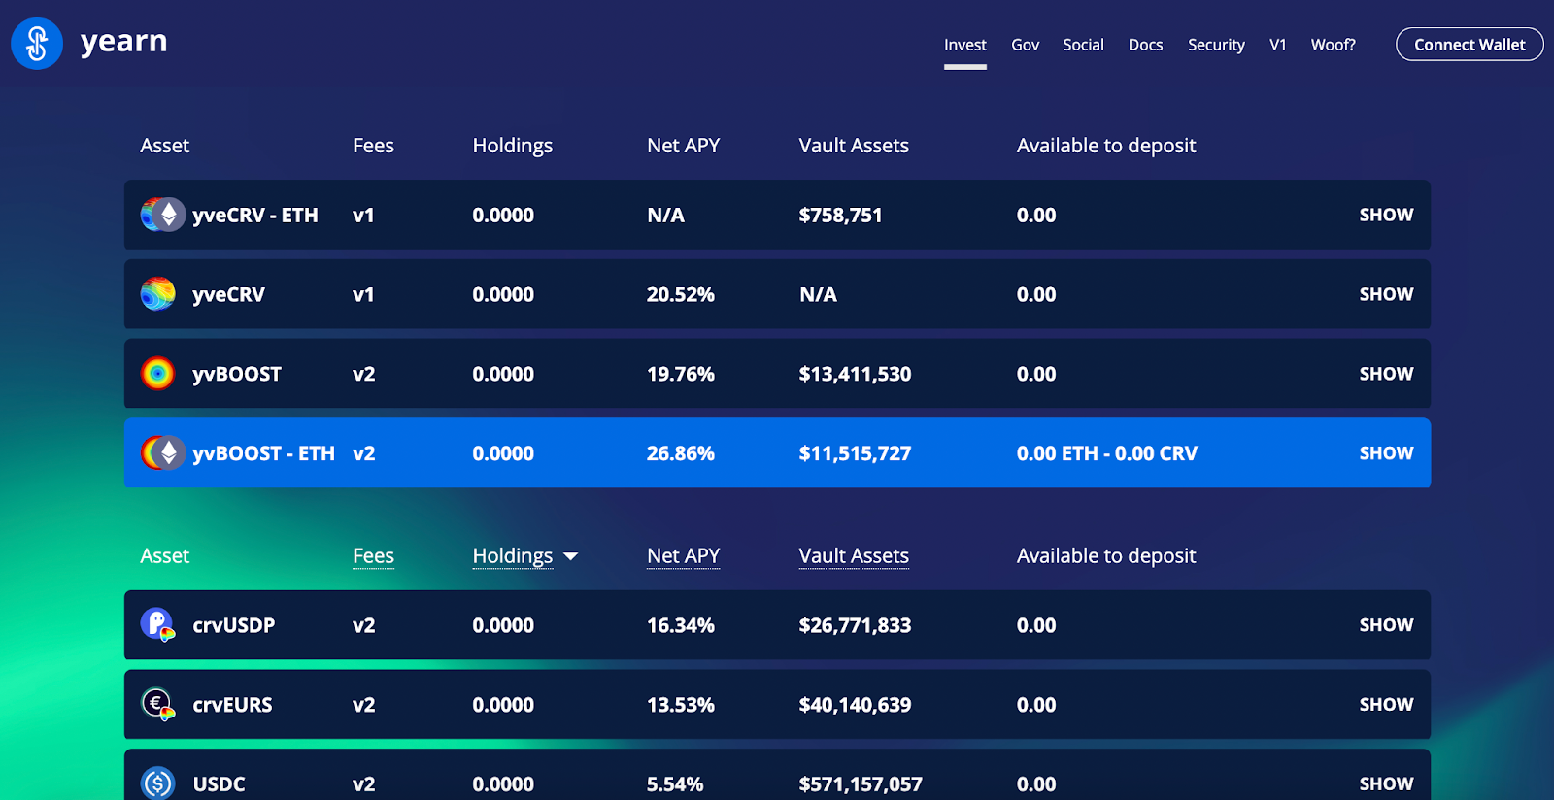Click the $11,515,727 vault assets value
This screenshot has width=1554, height=800.
point(855,453)
